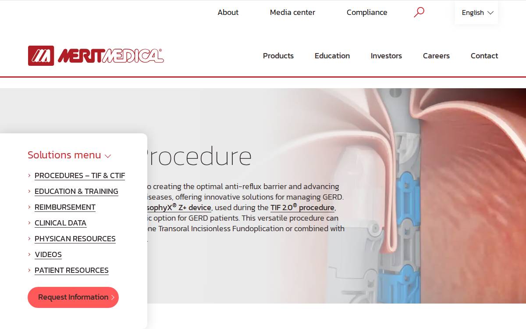Open the Compliance page
Viewport: 526px width, 329px height.
[367, 12]
